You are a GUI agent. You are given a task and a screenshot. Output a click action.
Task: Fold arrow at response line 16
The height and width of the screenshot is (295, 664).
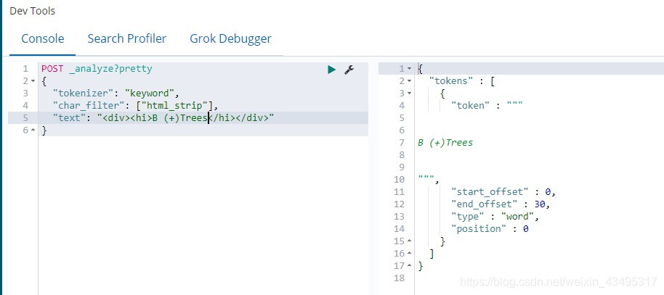pyautogui.click(x=409, y=253)
